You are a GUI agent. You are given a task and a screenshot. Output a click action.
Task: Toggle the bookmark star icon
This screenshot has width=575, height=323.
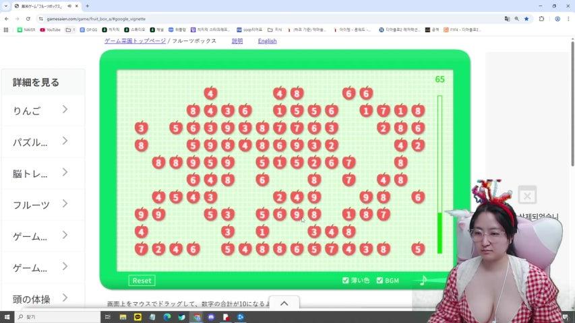coord(526,19)
